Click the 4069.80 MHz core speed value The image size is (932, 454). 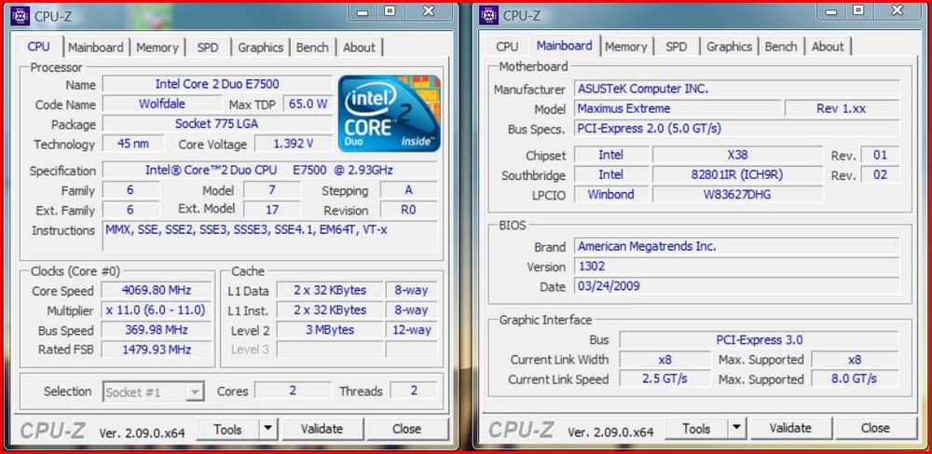pos(157,291)
